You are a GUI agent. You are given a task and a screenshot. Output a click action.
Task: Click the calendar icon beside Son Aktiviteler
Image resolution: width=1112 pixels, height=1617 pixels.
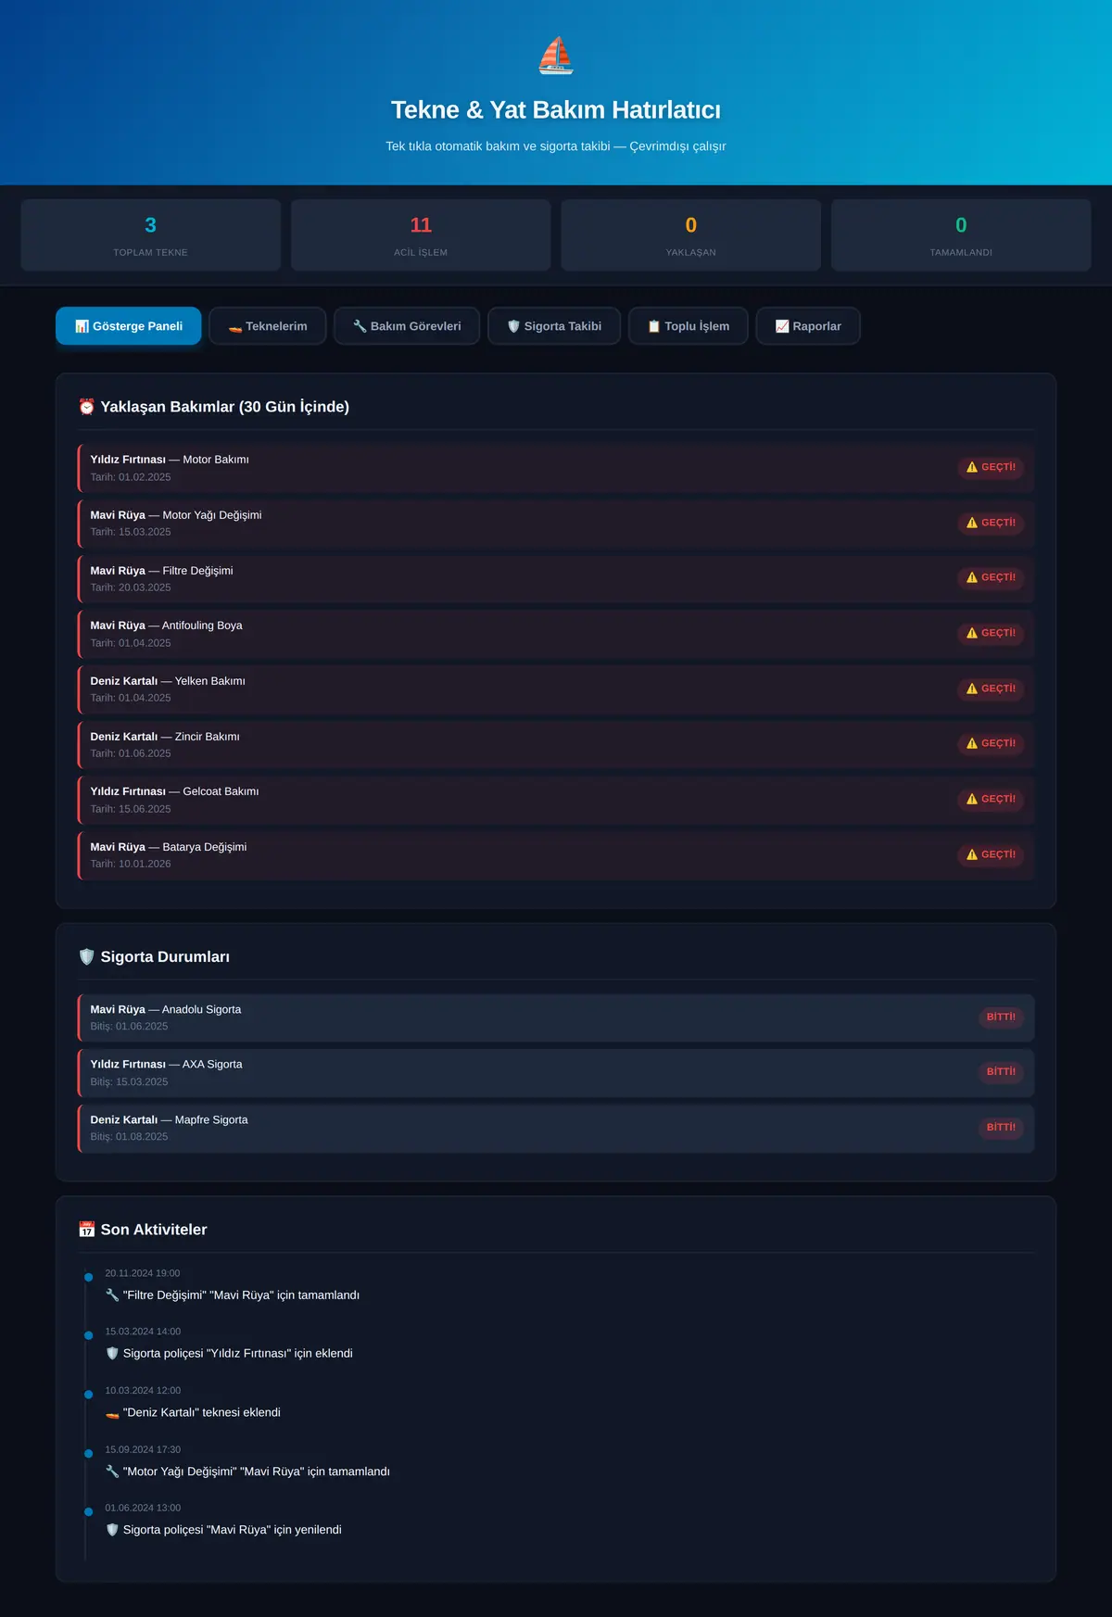[87, 1230]
